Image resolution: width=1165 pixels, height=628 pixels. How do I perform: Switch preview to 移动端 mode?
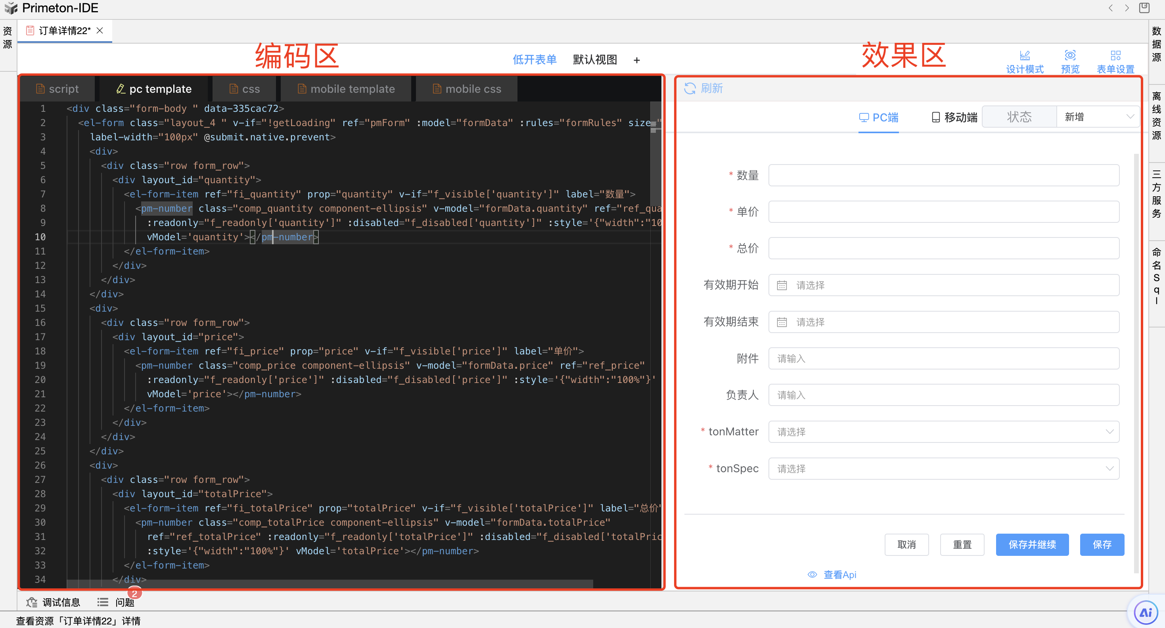click(954, 117)
